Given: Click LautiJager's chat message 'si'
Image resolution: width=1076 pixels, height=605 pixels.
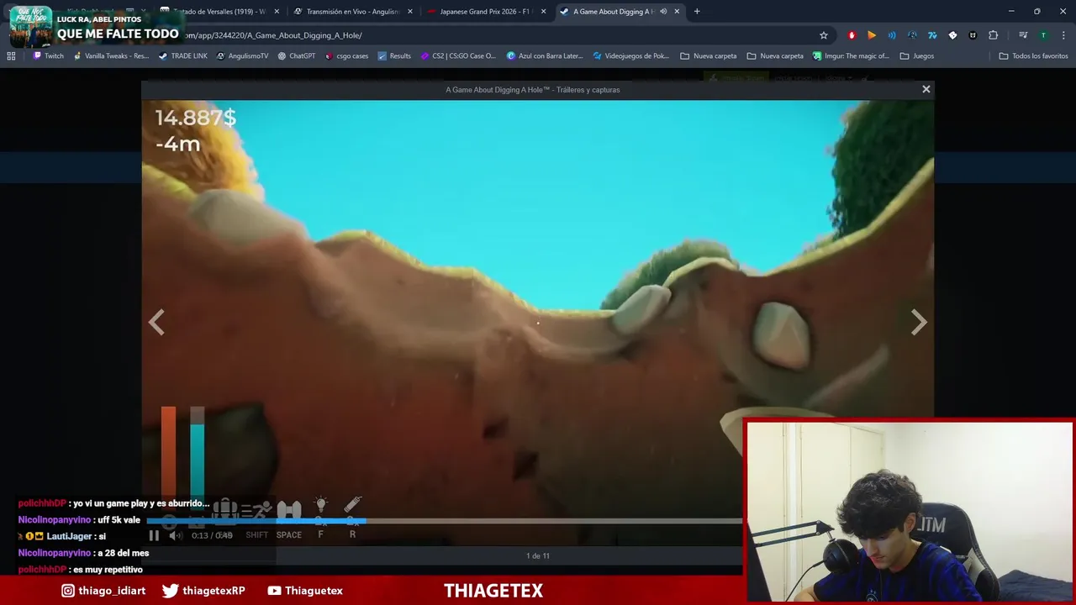Looking at the screenshot, I should pos(103,536).
